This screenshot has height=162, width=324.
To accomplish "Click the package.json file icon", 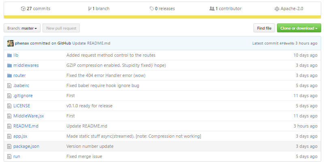I will click(x=9, y=146).
